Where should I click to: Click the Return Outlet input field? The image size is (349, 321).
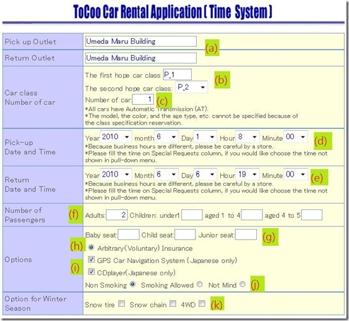click(x=140, y=58)
